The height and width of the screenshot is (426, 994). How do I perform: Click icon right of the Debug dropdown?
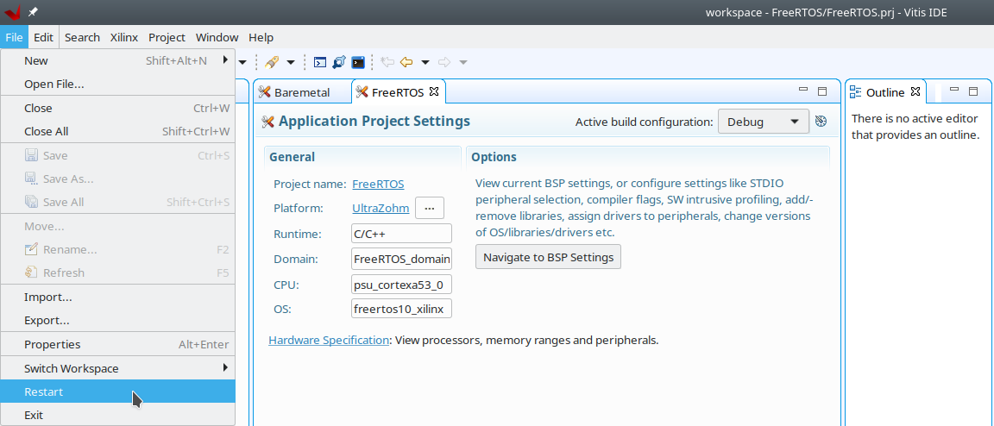coord(821,122)
